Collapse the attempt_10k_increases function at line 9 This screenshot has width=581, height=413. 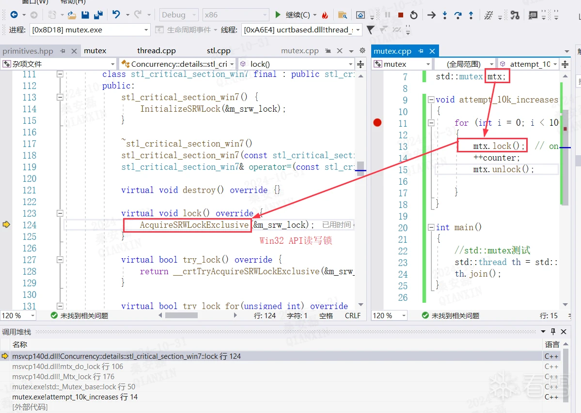click(431, 100)
